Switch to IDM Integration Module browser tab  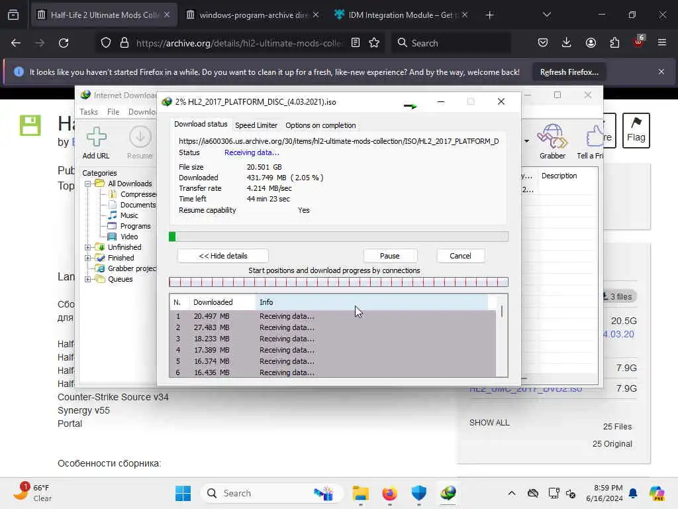pyautogui.click(x=402, y=15)
